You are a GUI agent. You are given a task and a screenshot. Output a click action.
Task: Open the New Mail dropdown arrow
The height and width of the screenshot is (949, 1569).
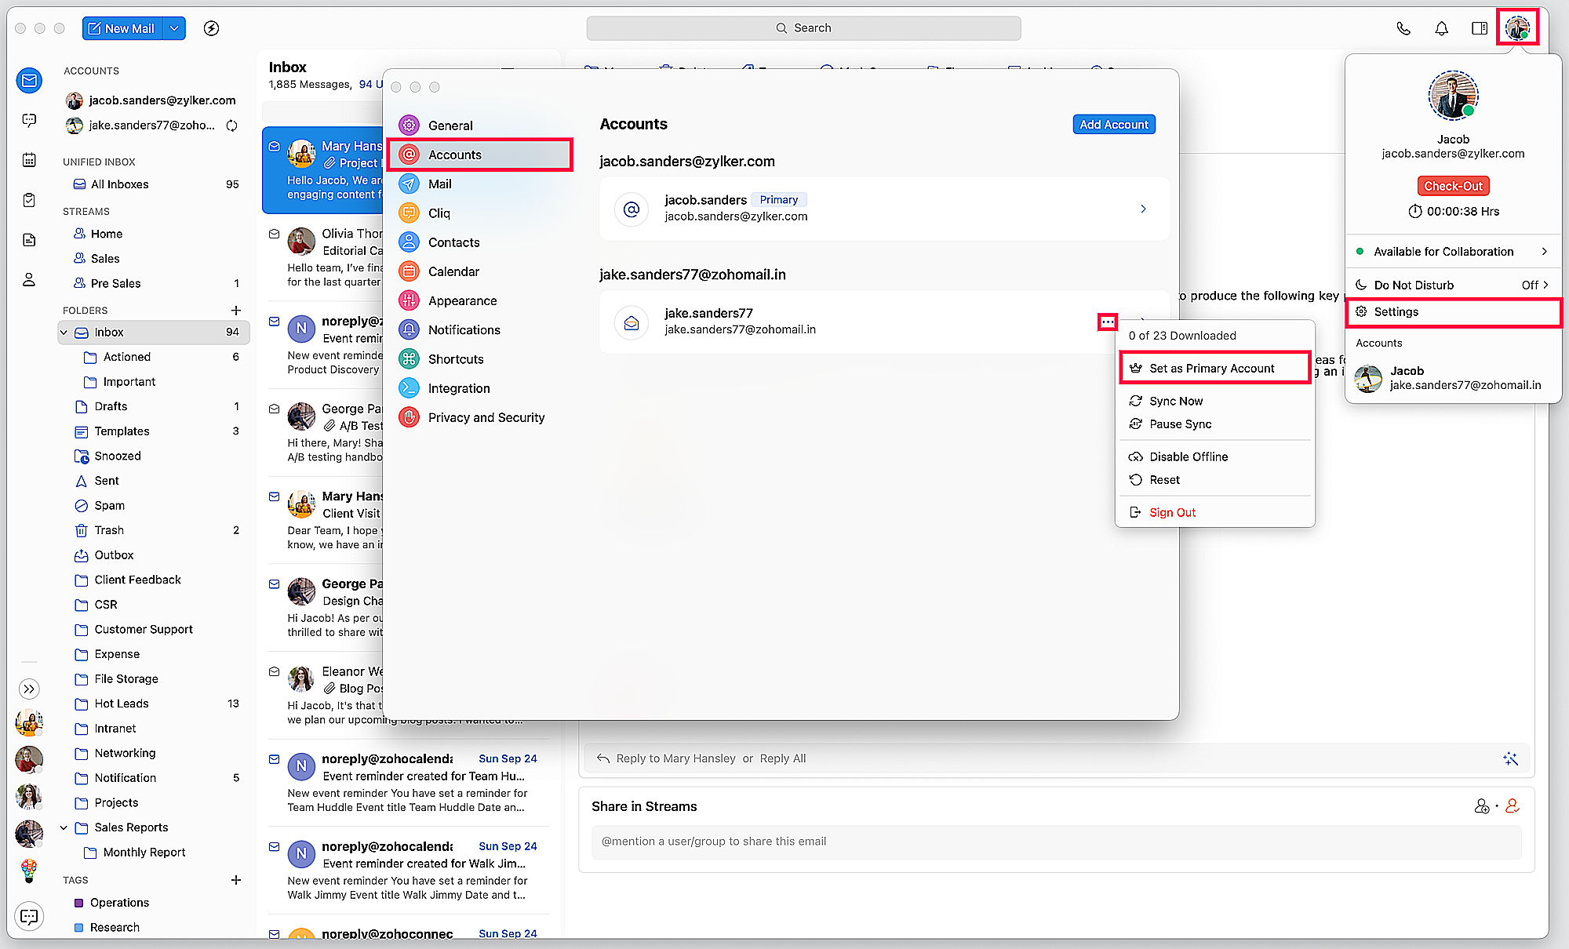pos(174,28)
